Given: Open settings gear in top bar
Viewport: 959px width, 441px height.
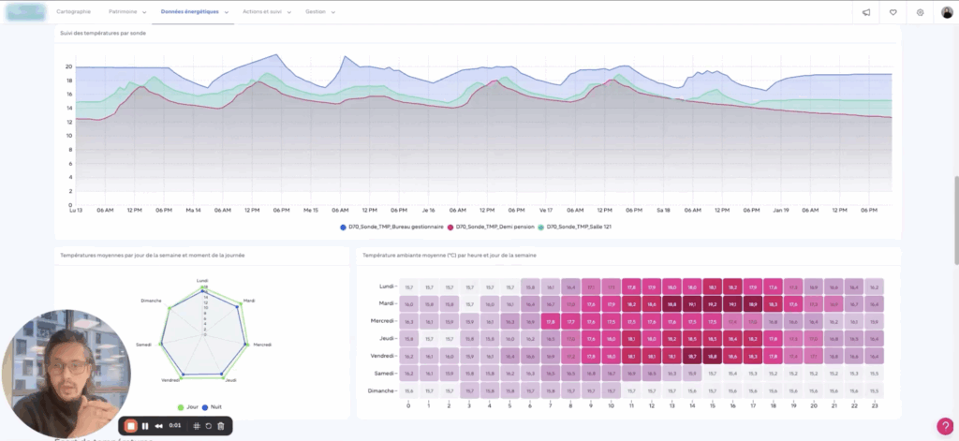Looking at the screenshot, I should click(x=920, y=12).
